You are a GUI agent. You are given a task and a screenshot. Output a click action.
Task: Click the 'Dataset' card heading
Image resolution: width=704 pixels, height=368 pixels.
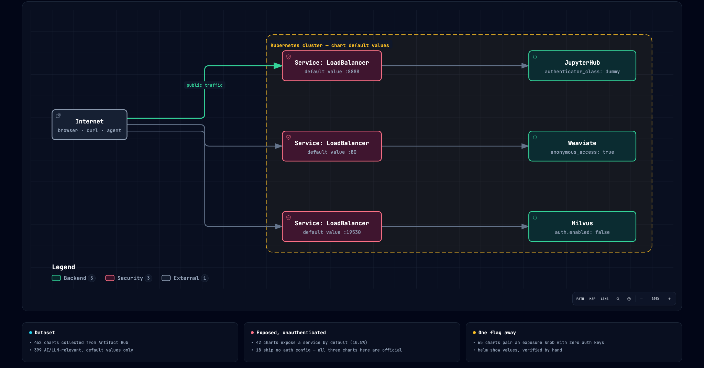pyautogui.click(x=45, y=333)
